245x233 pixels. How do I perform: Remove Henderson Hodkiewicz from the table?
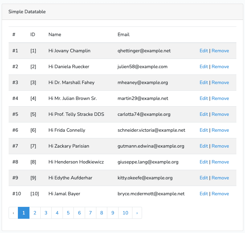point(220,162)
